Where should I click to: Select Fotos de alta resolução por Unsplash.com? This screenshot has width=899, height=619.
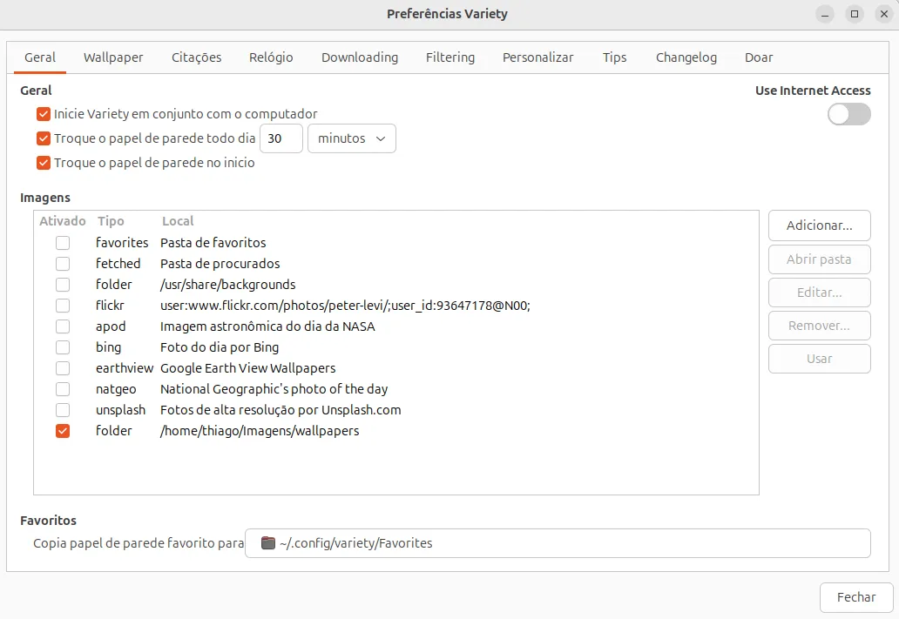(281, 410)
